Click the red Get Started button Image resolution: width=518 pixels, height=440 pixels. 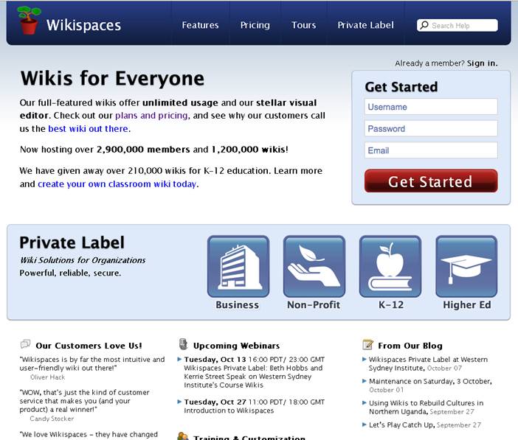point(431,181)
